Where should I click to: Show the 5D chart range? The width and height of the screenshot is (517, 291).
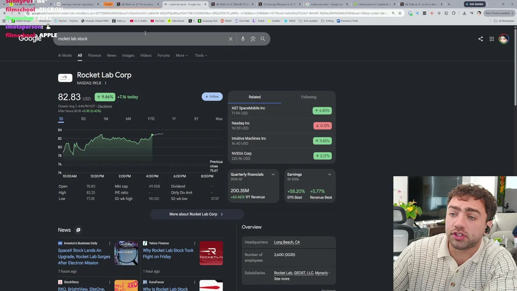[83, 119]
